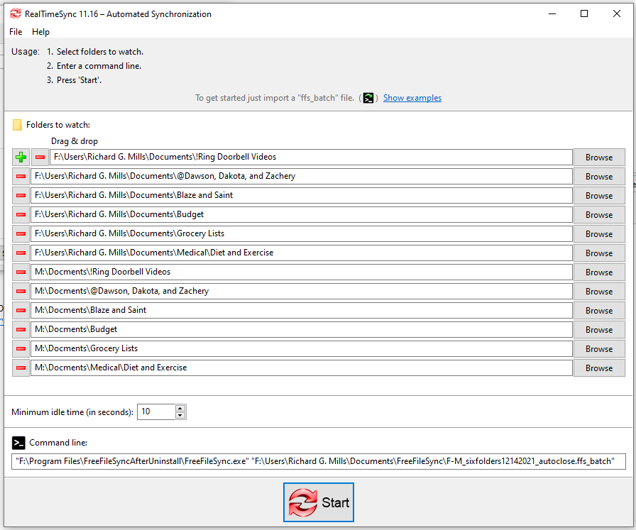Remove the M:\Docments\Medical\Diet and Exercise row
The width and height of the screenshot is (636, 530).
coord(21,368)
